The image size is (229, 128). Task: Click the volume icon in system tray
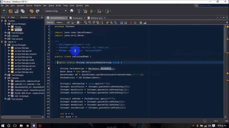coord(209,126)
